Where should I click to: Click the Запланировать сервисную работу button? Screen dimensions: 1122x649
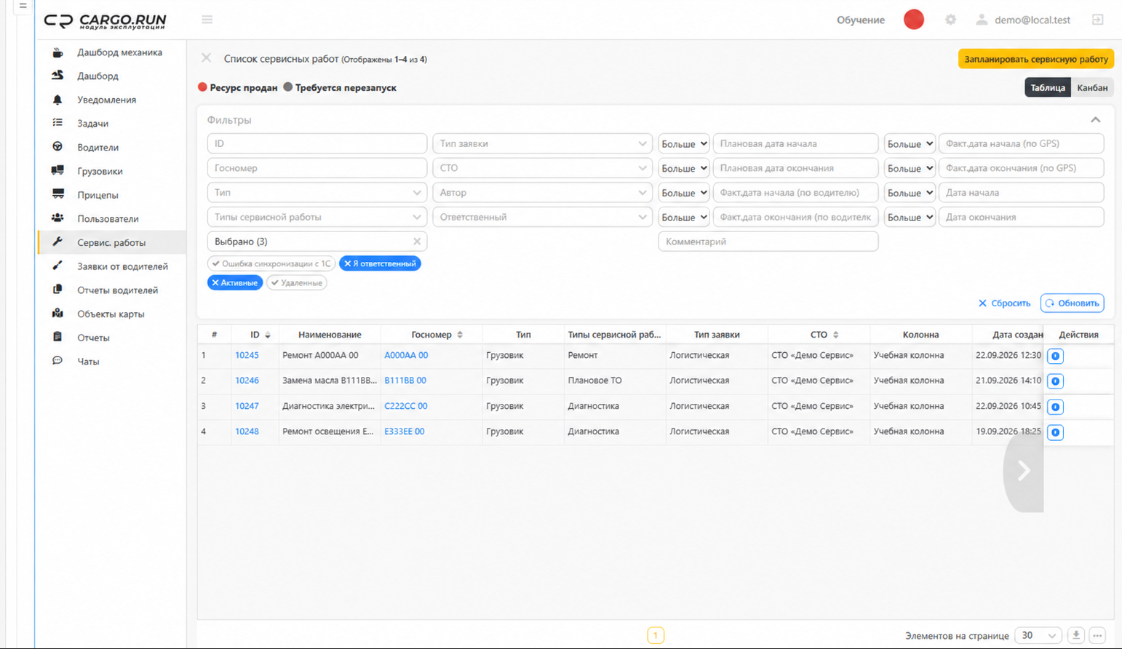pos(1036,59)
